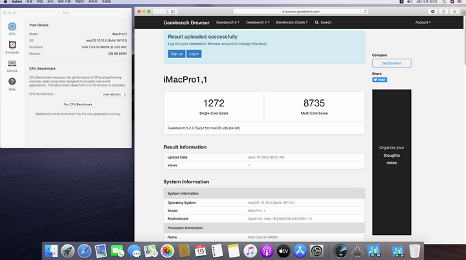Open Photos from the Dock
The width and height of the screenshot is (466, 260).
point(168,251)
